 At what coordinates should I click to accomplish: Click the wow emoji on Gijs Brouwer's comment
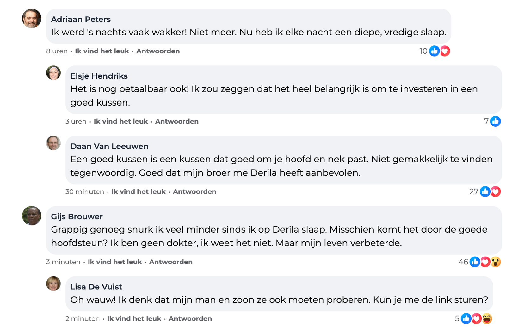pyautogui.click(x=496, y=262)
